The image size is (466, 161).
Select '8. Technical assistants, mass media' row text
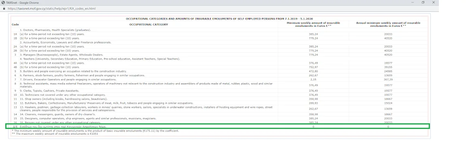pyautogui.click(x=146, y=85)
